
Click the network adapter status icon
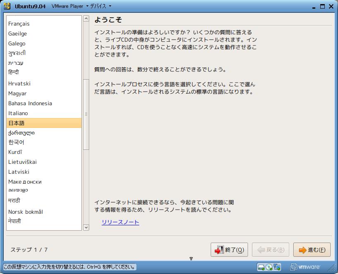click(x=277, y=267)
